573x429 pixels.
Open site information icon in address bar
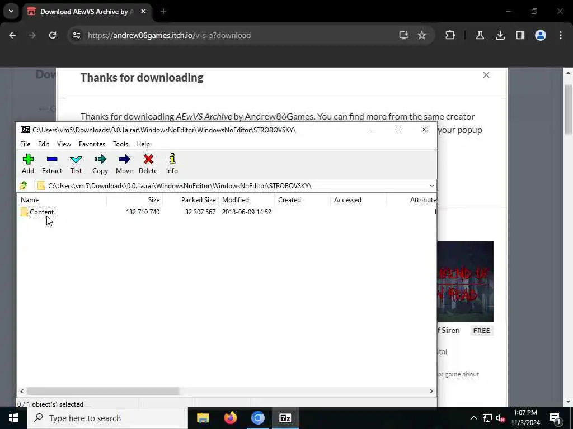coord(76,35)
